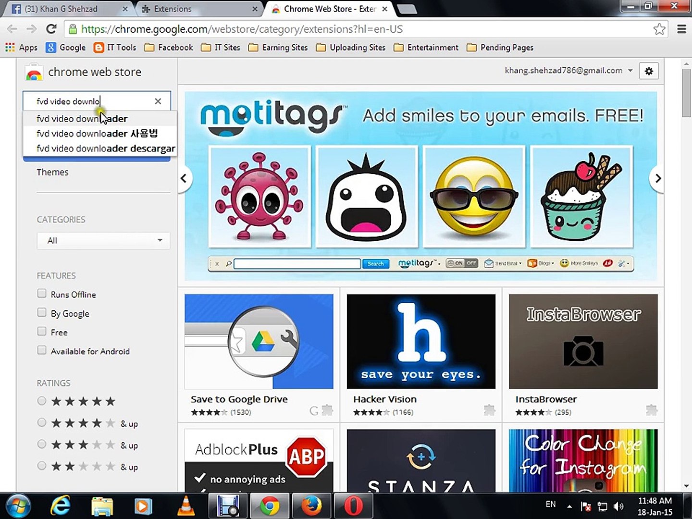
Task: Open the Facebook bookmarks folder
Action: tap(169, 48)
